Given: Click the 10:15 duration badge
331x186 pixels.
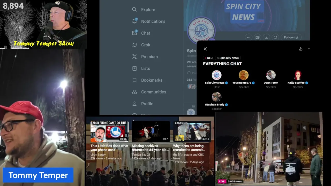Looking at the screenshot, I should (123, 139).
